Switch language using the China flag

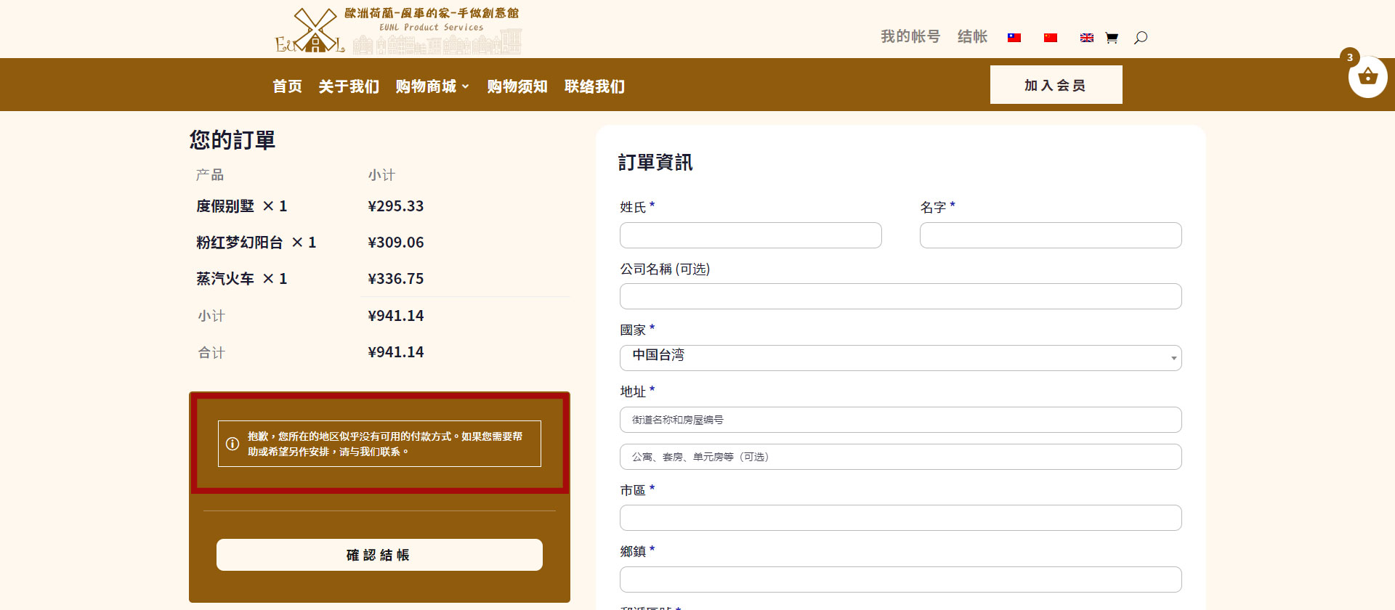[1051, 38]
